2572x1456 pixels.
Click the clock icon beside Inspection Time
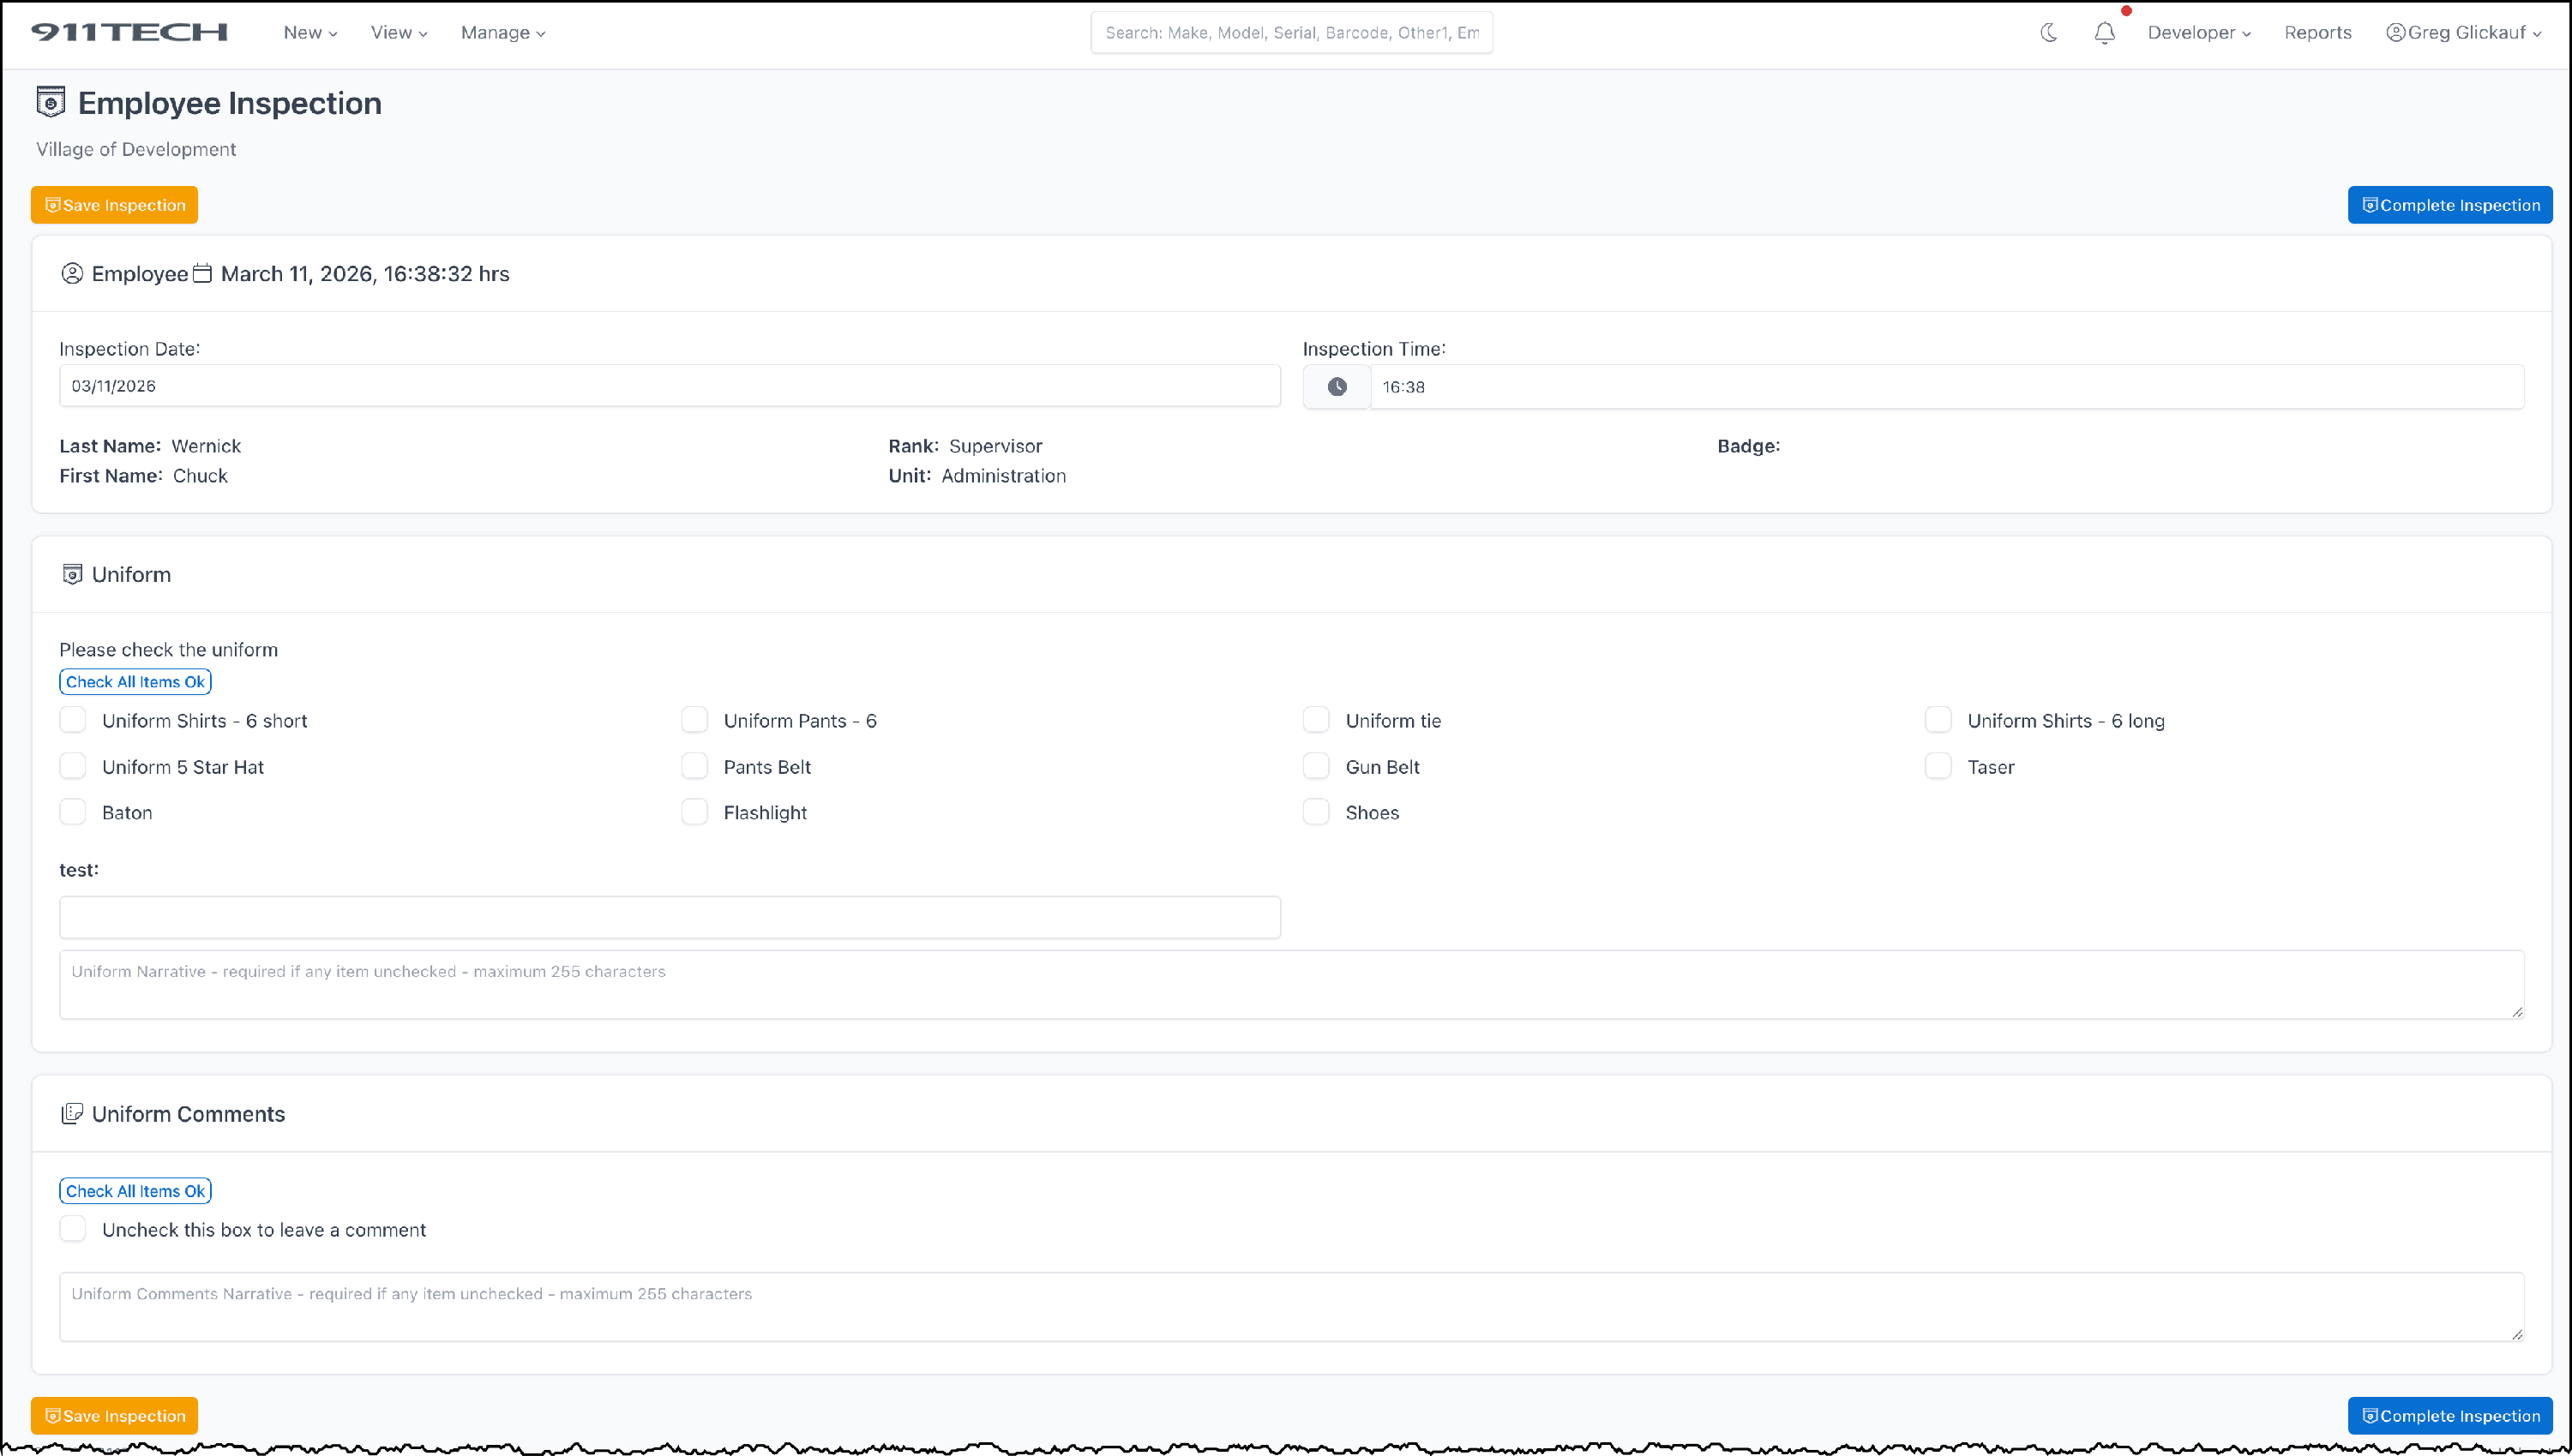pyautogui.click(x=1337, y=387)
